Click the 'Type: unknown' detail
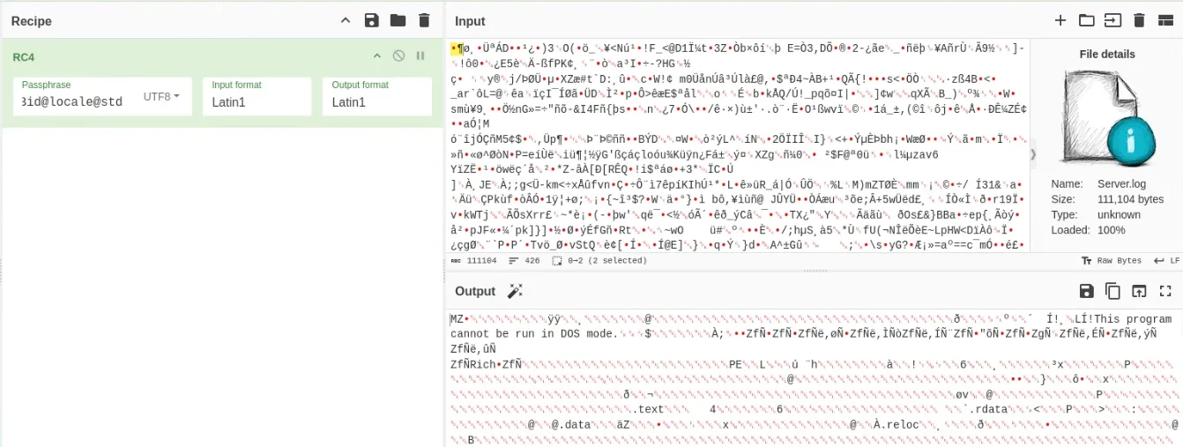Viewport: 1183px width, 447px height. point(1096,214)
